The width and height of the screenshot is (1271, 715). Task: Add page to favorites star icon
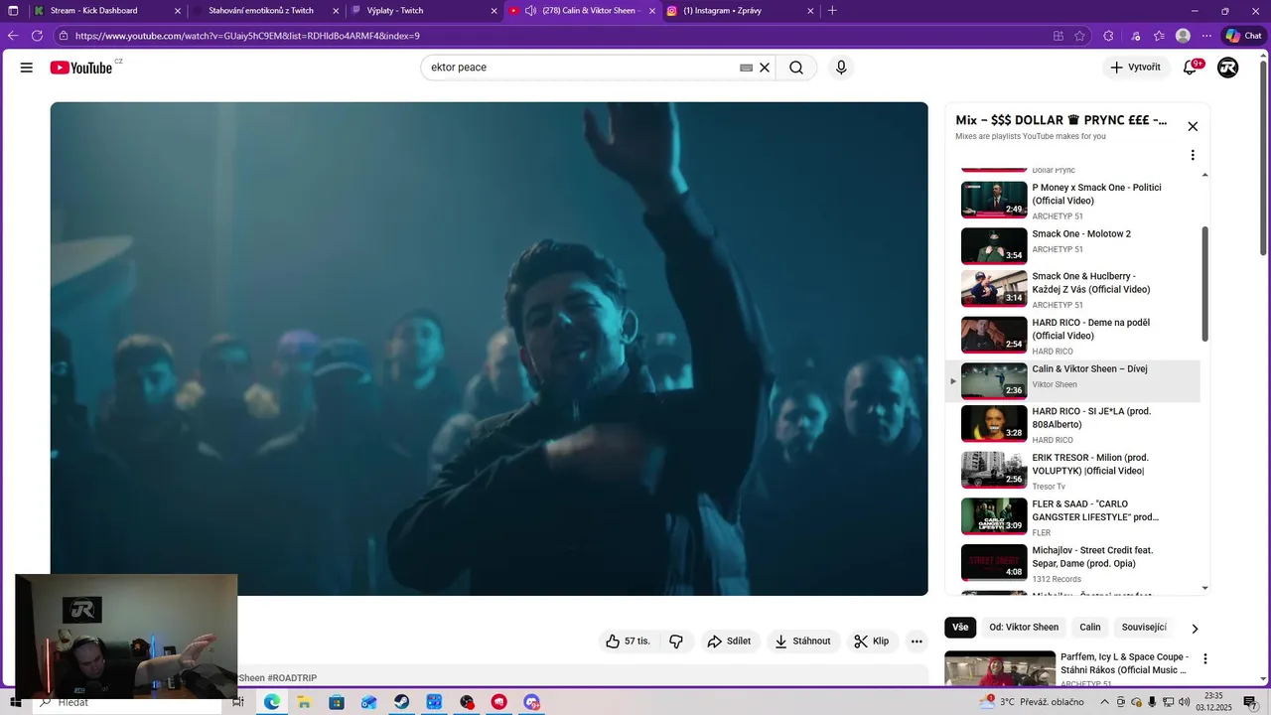point(1080,36)
